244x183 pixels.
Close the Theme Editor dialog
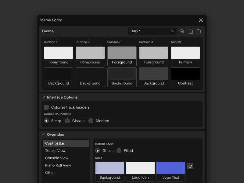pos(201,20)
